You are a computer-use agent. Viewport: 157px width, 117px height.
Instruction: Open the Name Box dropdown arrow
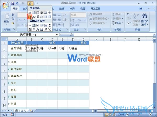57,35
